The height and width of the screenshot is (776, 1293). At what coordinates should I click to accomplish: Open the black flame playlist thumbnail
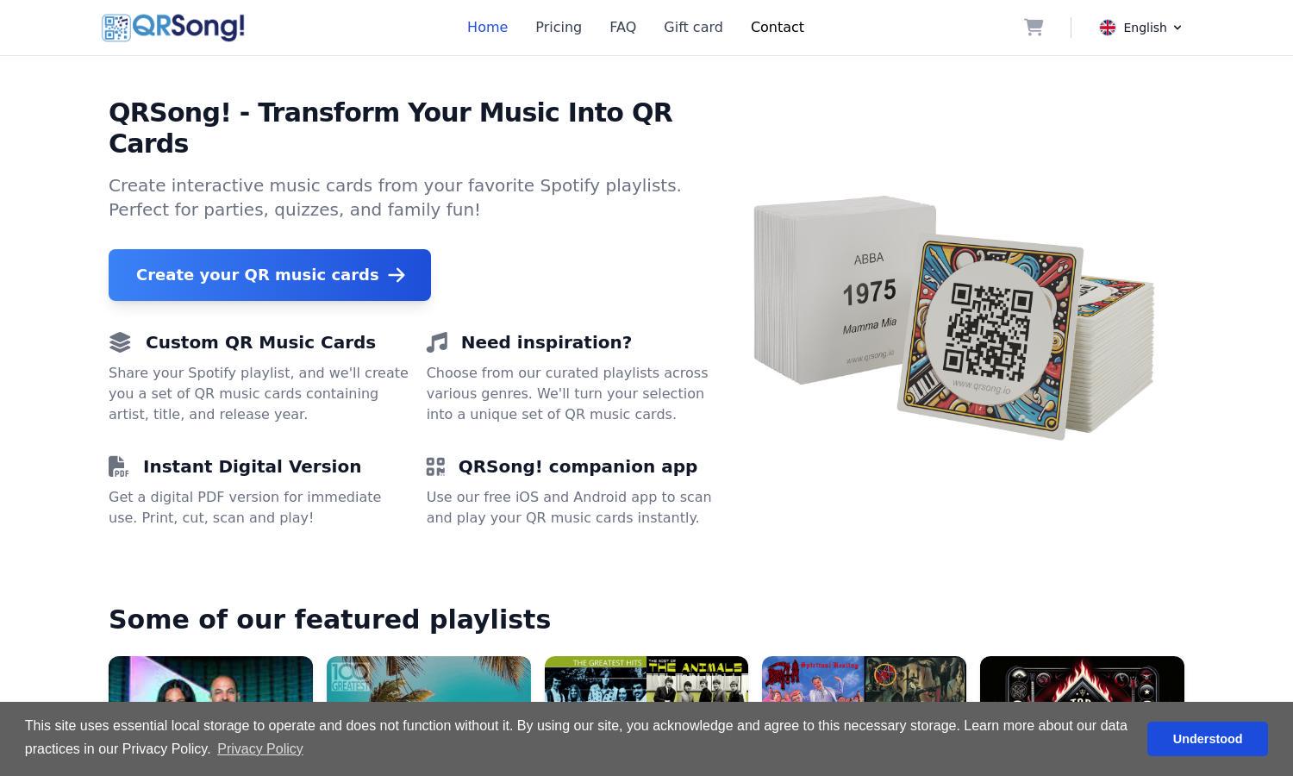1082,679
